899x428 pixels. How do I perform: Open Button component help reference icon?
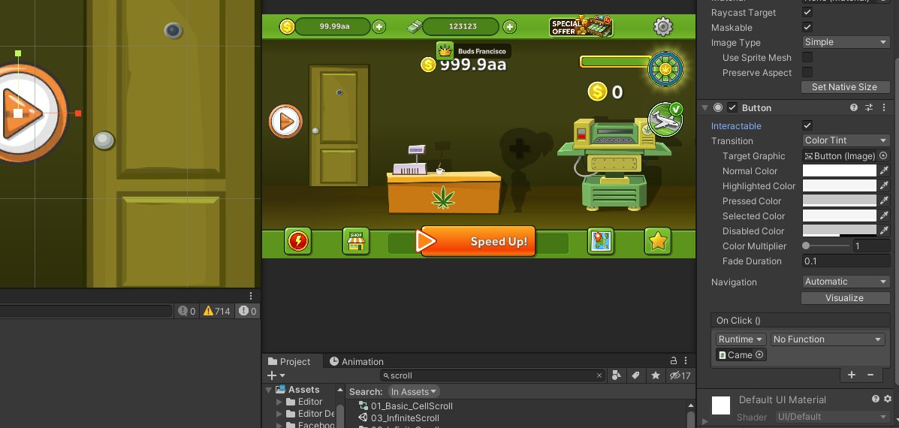(854, 107)
